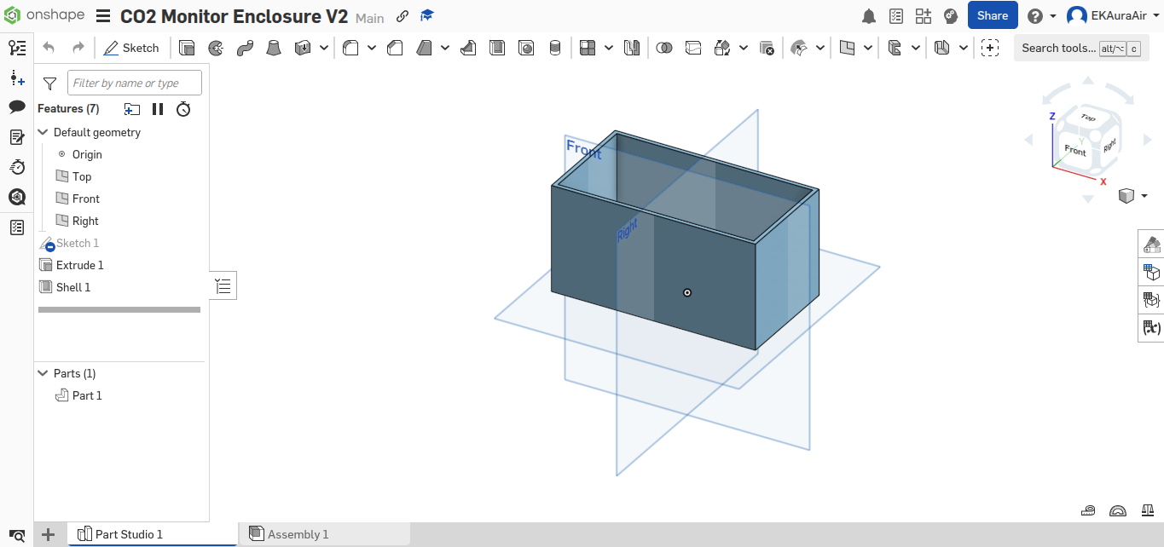Click the Share button

992,15
